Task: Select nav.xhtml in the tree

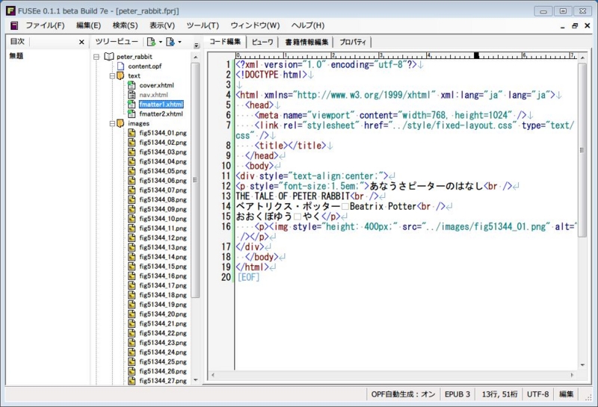Action: click(153, 95)
